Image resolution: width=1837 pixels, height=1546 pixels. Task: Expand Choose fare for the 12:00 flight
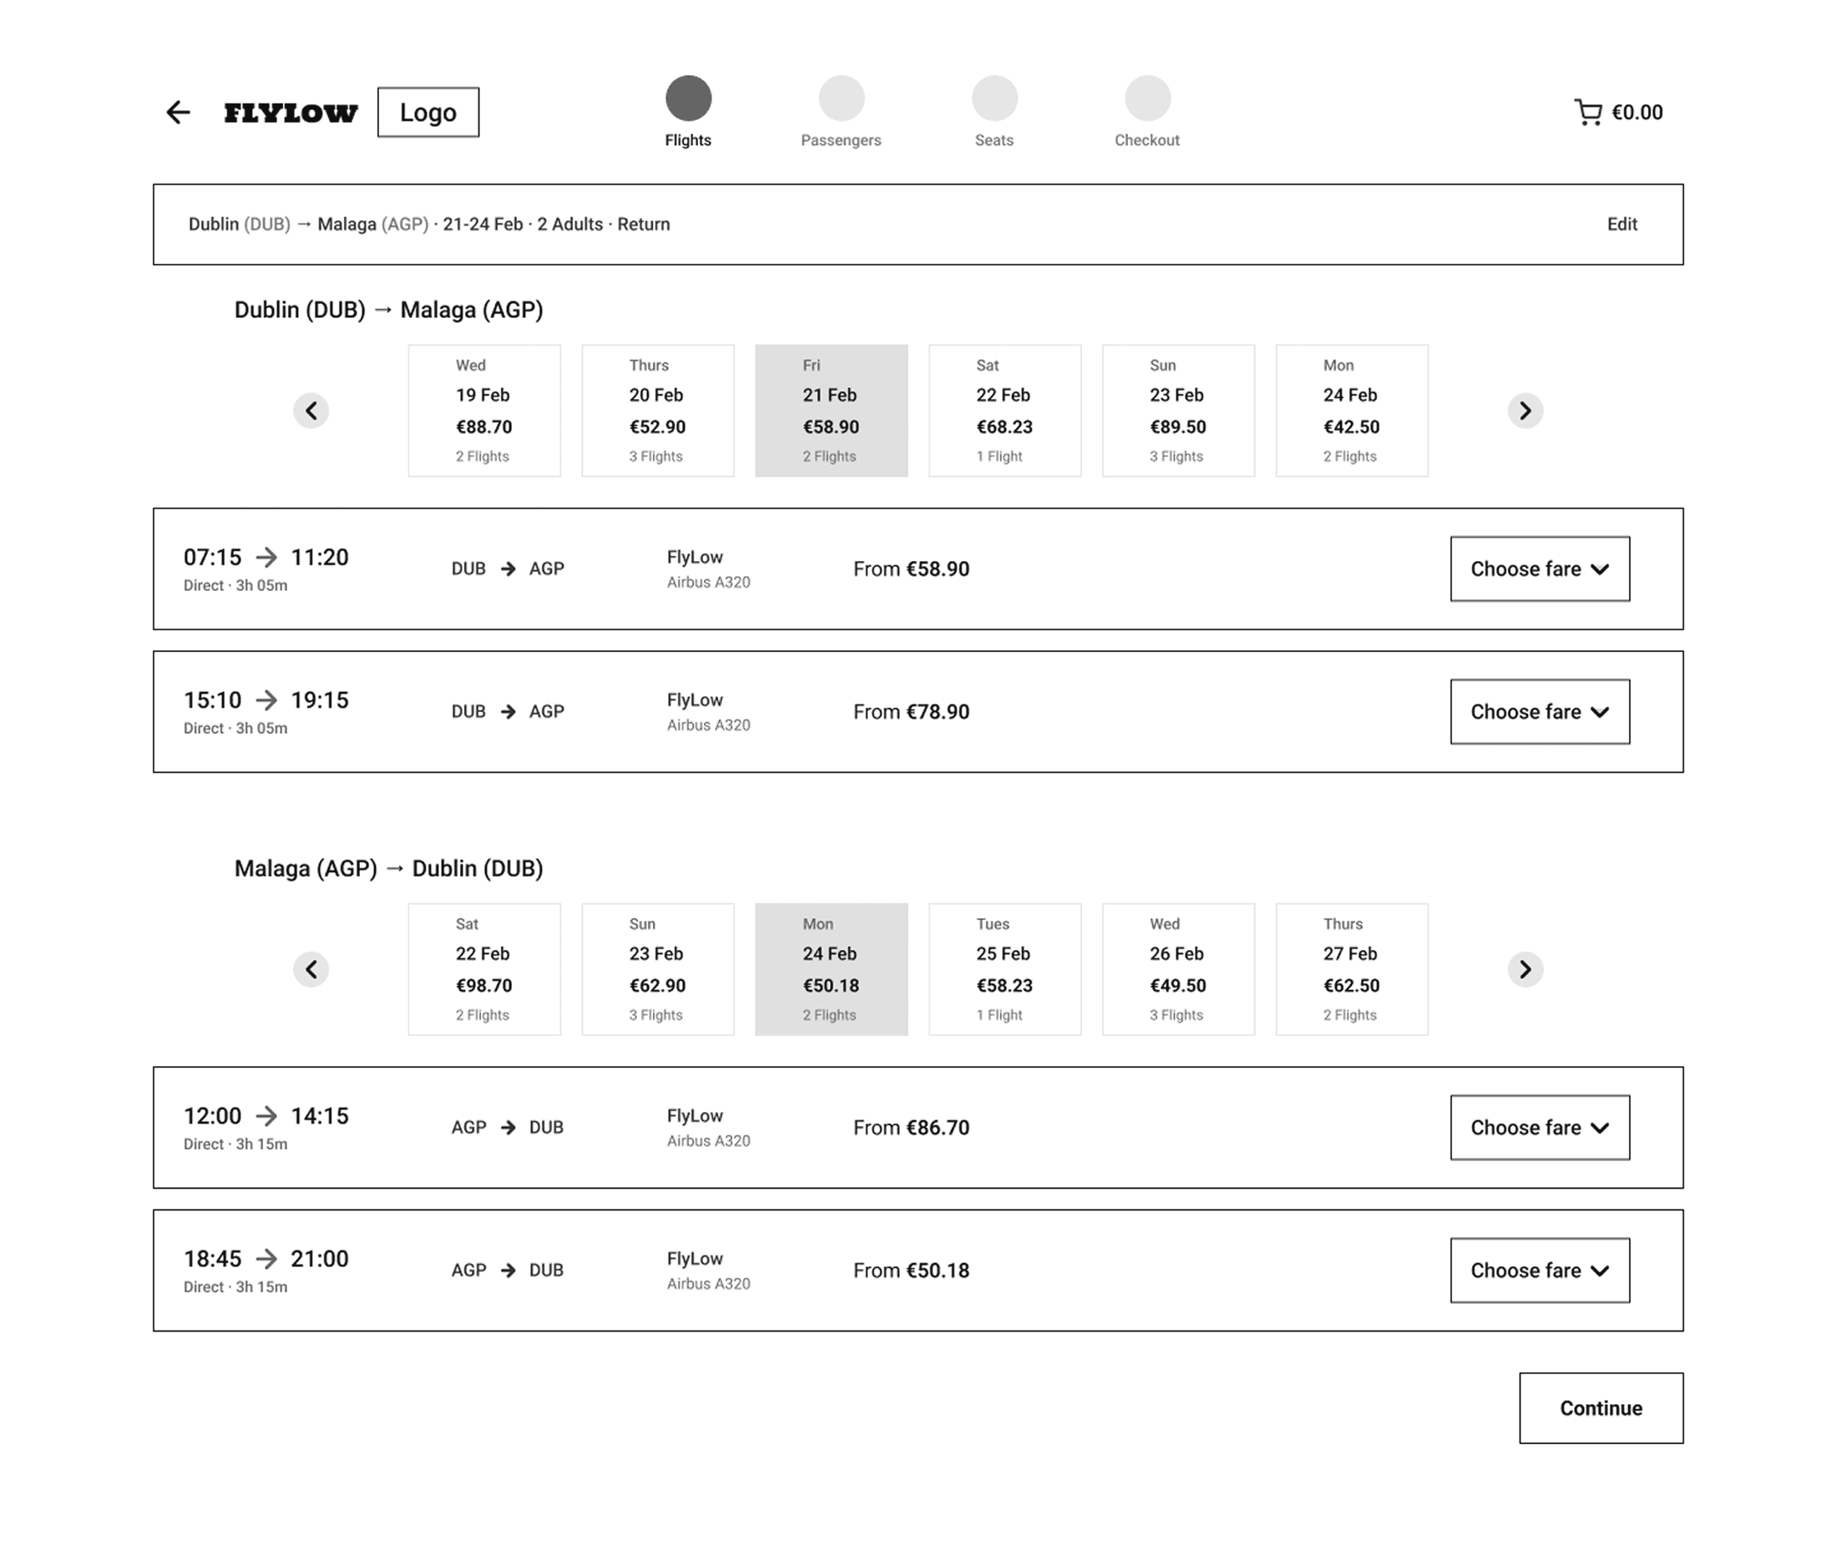[1539, 1128]
